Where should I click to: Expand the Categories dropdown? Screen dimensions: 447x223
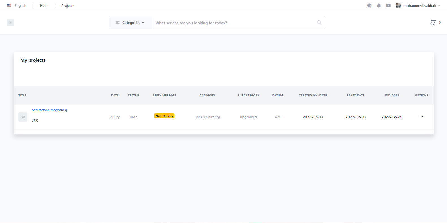[130, 23]
